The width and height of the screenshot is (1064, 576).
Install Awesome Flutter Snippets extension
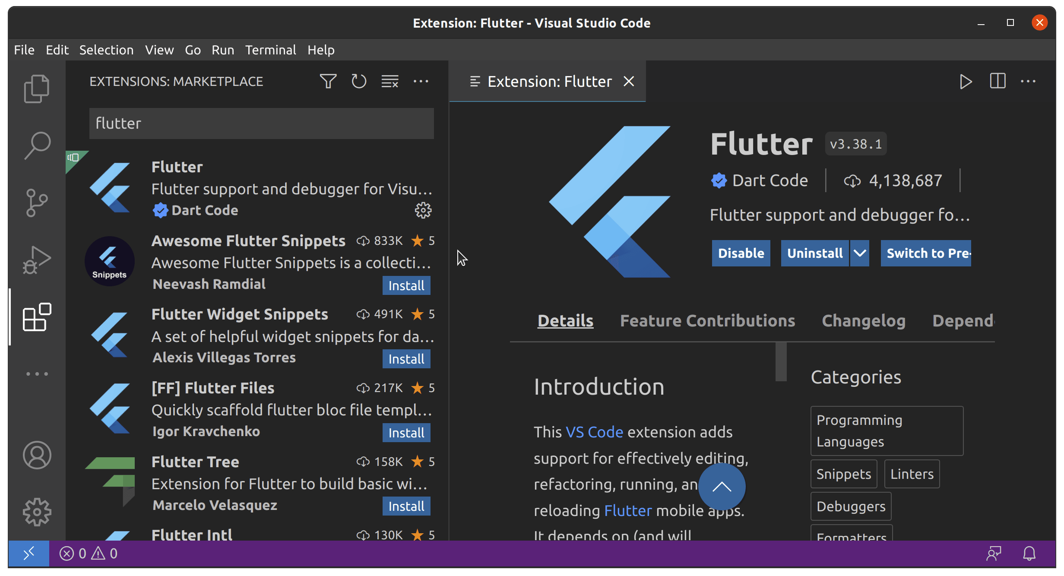tap(406, 285)
